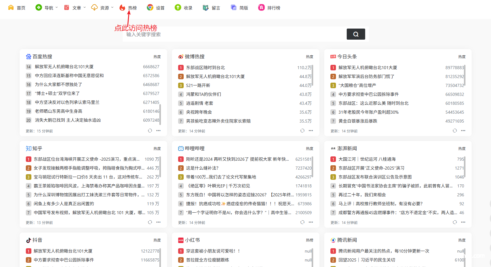This screenshot has width=491, height=267.
Task: Open 东部战区随时到台北 in 微博热搜
Action: 206,68
